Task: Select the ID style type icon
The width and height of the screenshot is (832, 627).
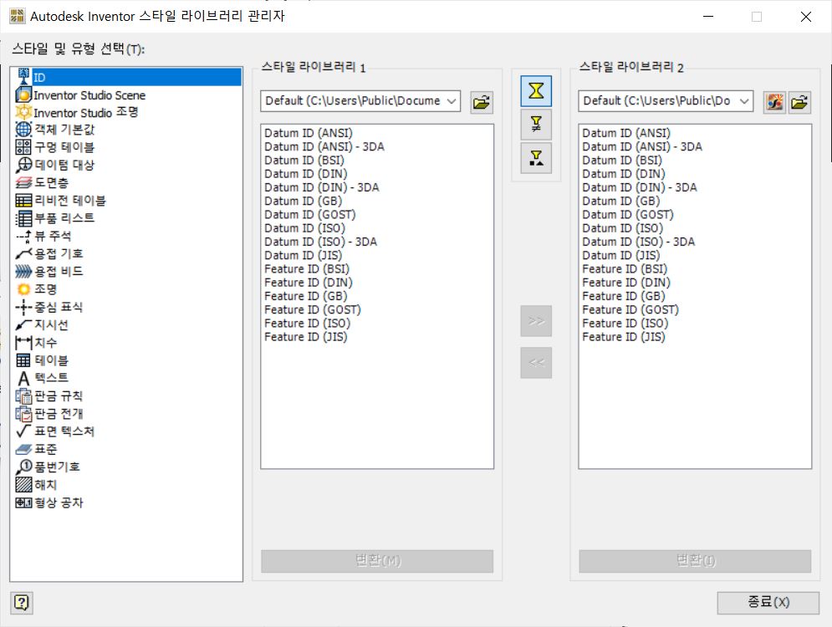Action: 24,77
